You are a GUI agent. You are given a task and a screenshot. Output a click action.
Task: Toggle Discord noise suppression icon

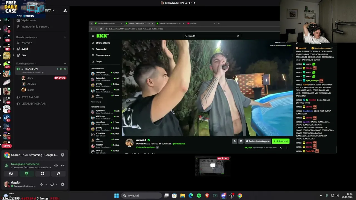click(x=56, y=166)
